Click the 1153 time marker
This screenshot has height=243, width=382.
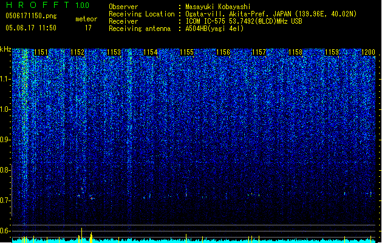point(114,52)
